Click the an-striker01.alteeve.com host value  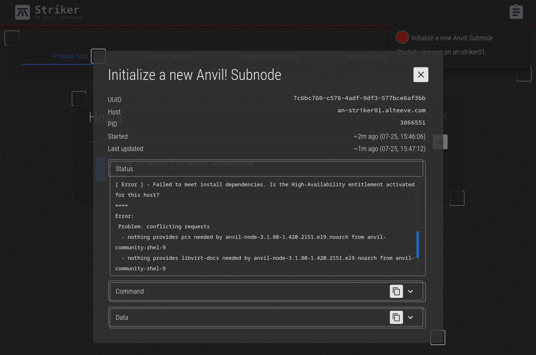381,110
